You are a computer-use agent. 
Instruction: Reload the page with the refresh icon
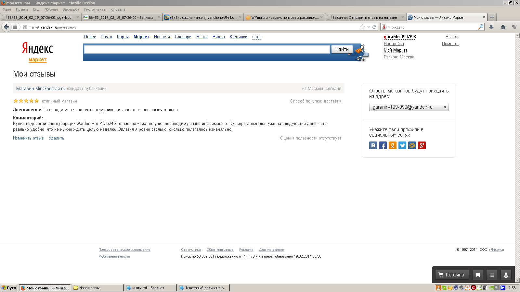coord(374,27)
